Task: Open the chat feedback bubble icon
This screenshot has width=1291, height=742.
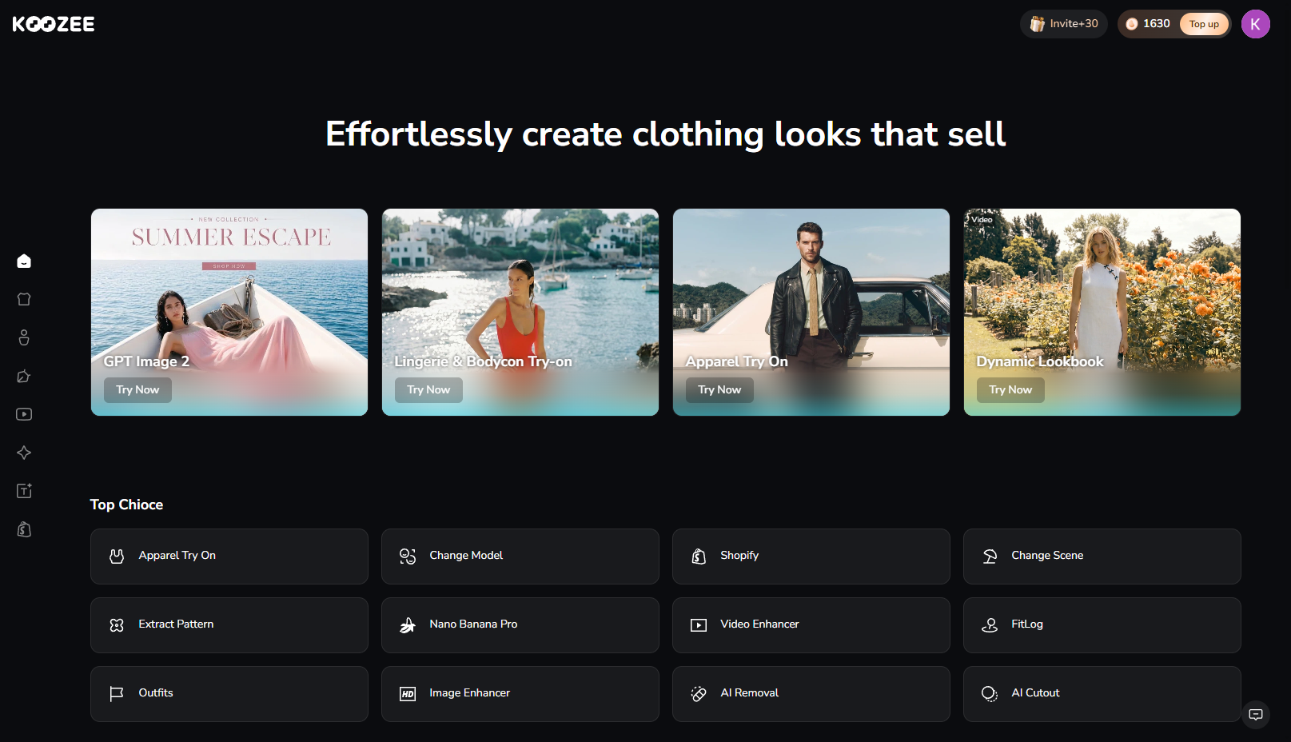Action: point(1256,715)
